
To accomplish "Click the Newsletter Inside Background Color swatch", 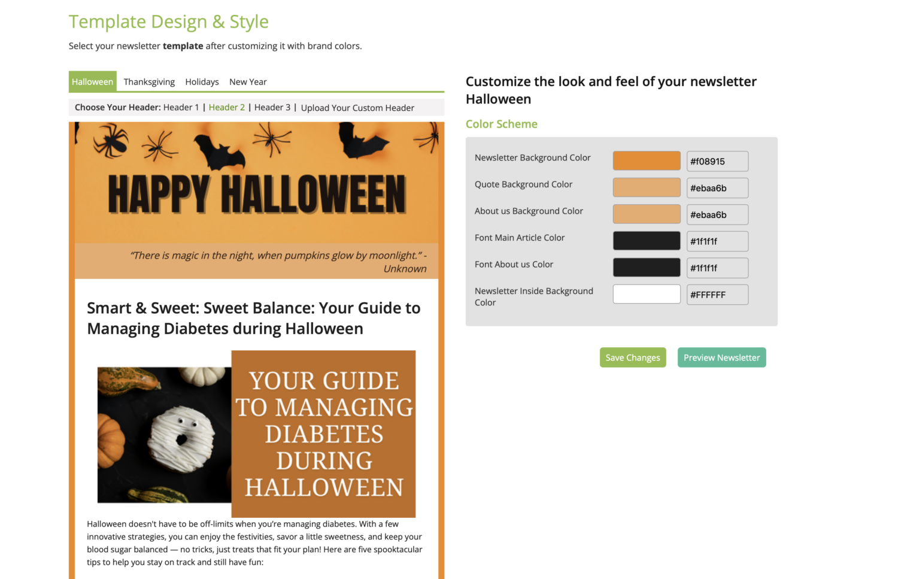I will click(x=647, y=294).
